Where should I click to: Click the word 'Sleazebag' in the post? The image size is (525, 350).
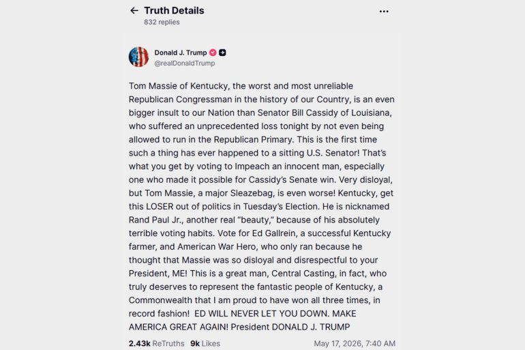(x=252, y=193)
